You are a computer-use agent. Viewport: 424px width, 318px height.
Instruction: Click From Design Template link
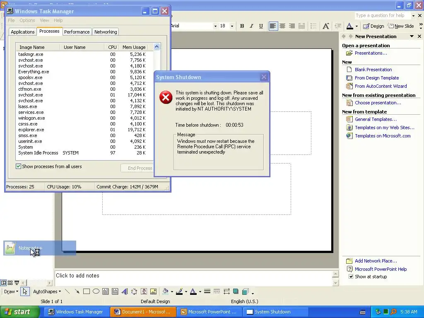[377, 78]
